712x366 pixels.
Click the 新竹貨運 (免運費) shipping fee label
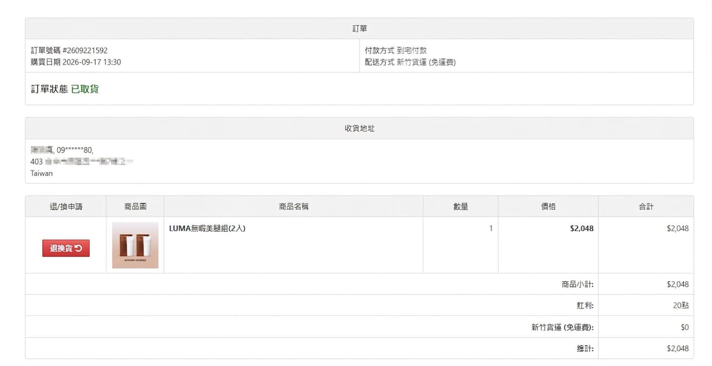coord(563,327)
